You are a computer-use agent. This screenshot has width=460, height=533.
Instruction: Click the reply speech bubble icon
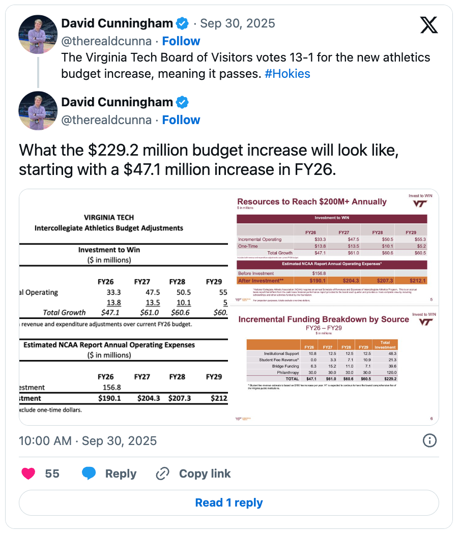(x=89, y=473)
